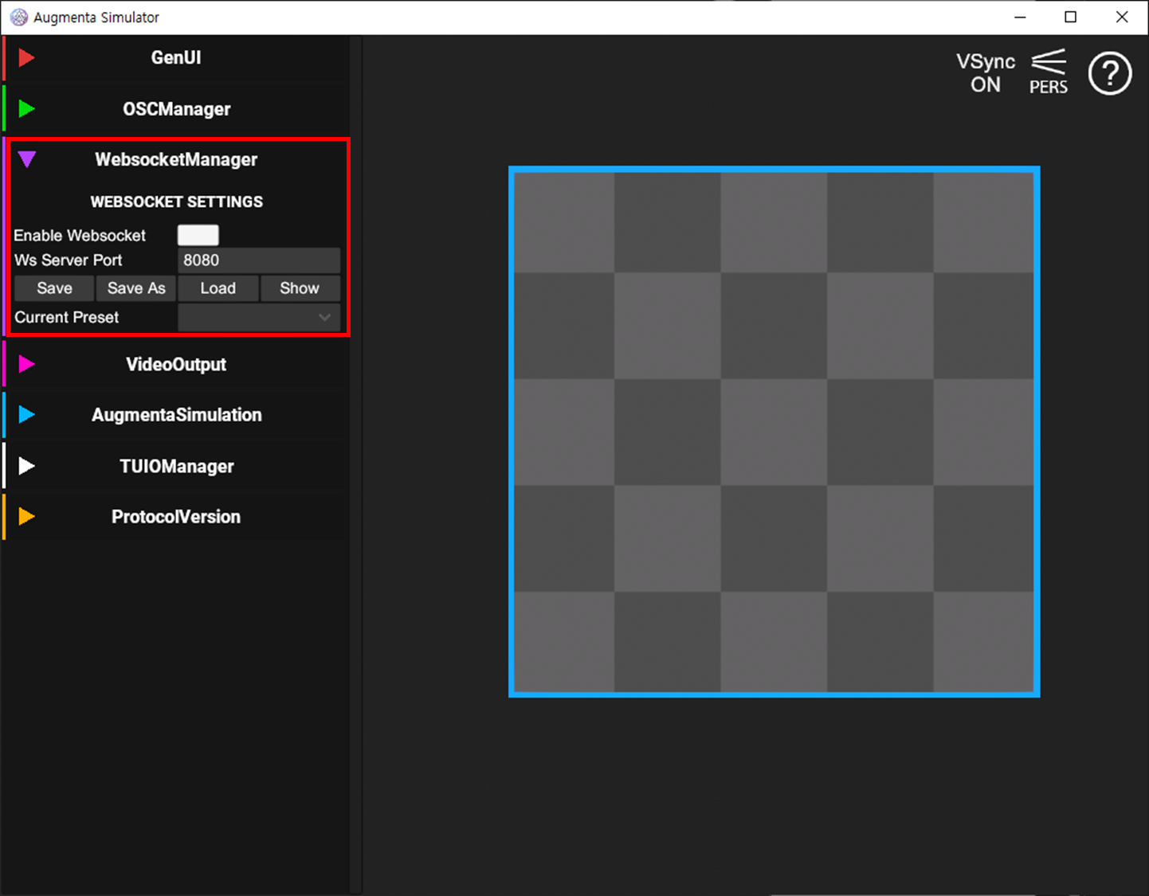Toggle VSync ON setting

[986, 72]
